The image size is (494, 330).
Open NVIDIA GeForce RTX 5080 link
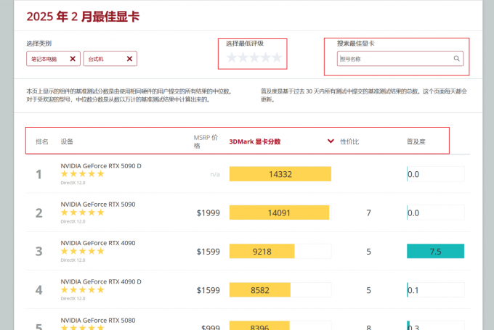(98, 321)
